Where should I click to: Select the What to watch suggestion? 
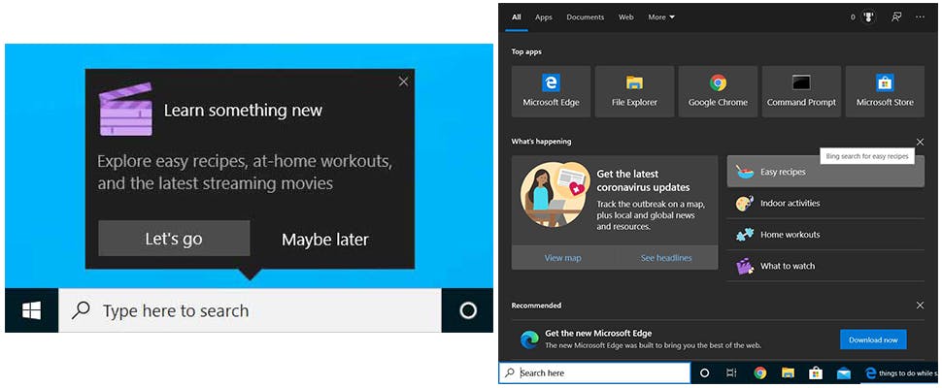coord(825,266)
